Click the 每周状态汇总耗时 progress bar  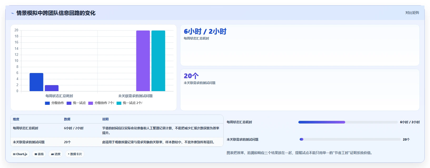[x=348, y=122]
